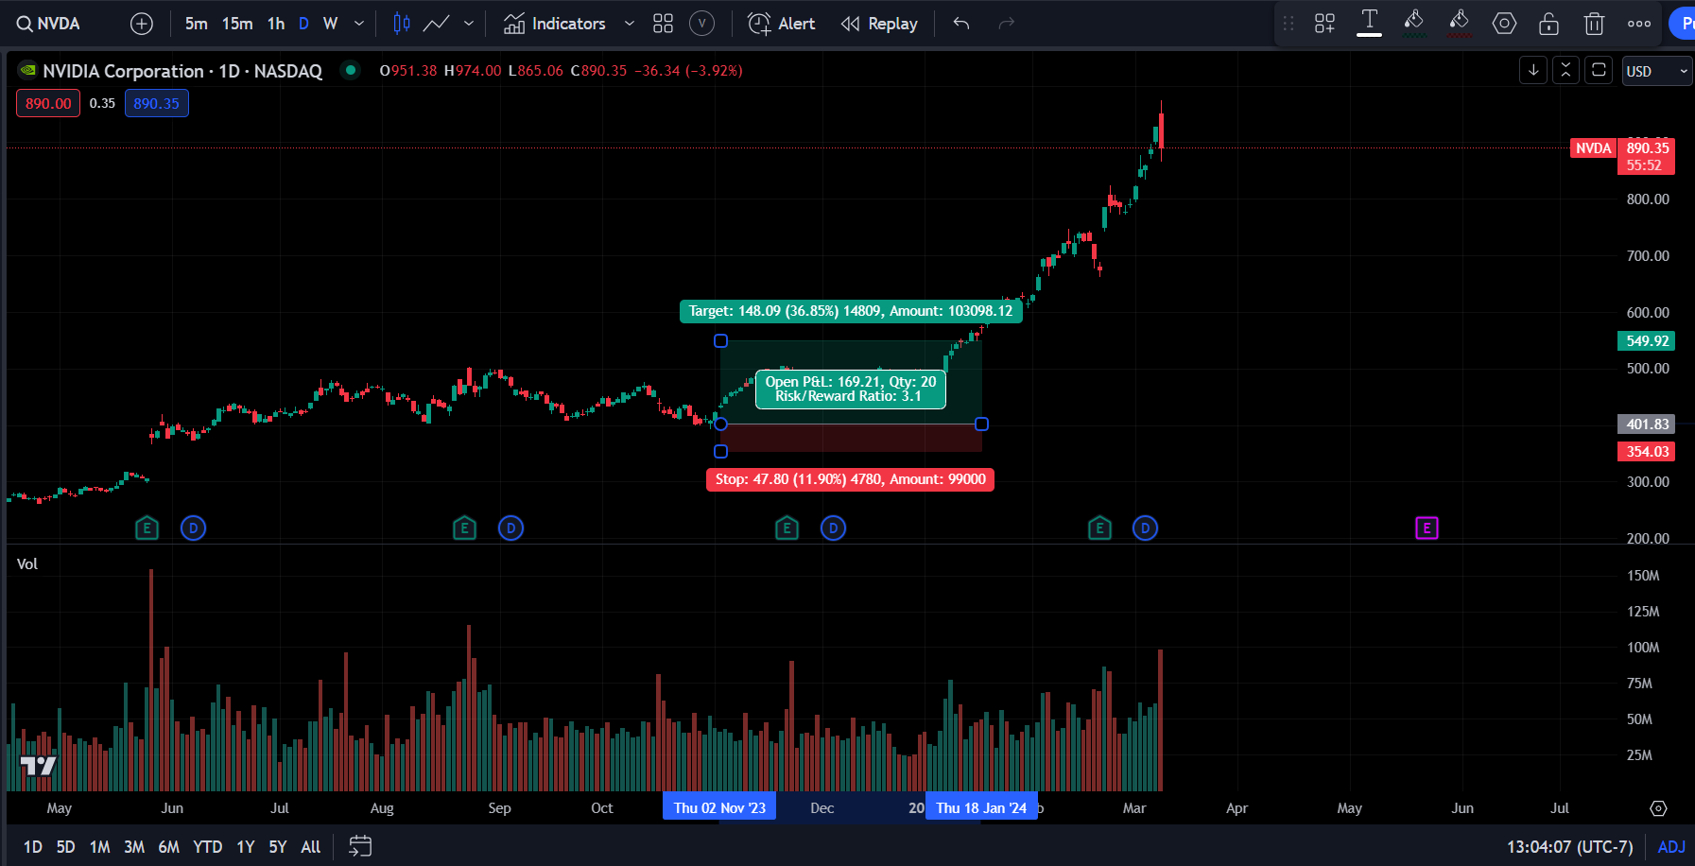Click the rounded square pane button

point(1599,71)
